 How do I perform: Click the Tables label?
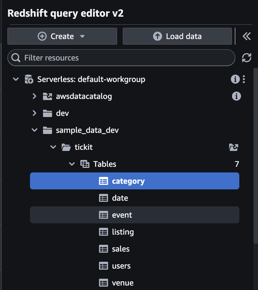pos(105,164)
